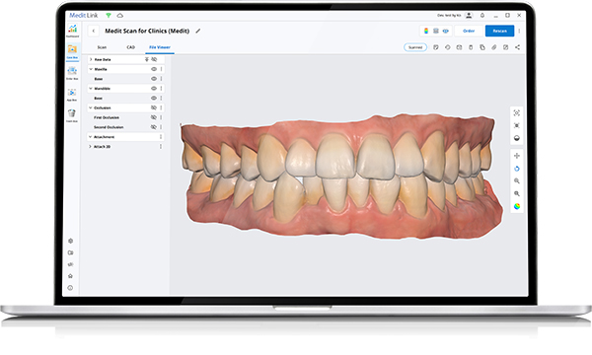Toggle visibility of Maxilla data
The width and height of the screenshot is (592, 355).
coord(154,69)
